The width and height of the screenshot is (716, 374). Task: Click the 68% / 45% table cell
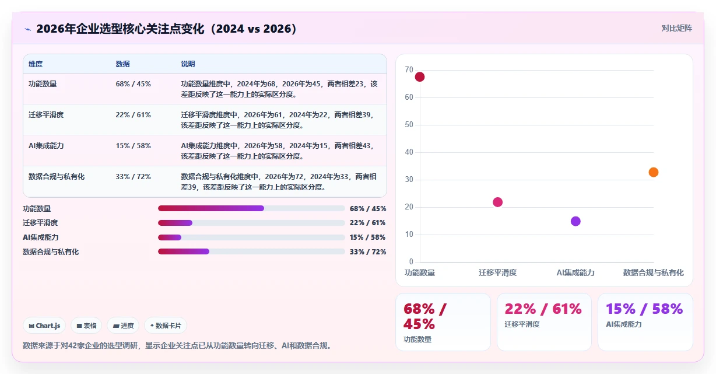pyautogui.click(x=134, y=83)
